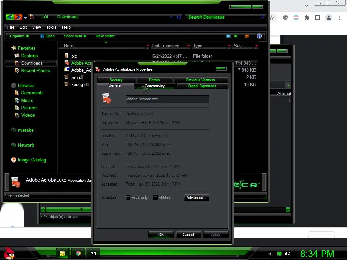Toggle the Read-only checkbox

pyautogui.click(x=128, y=198)
